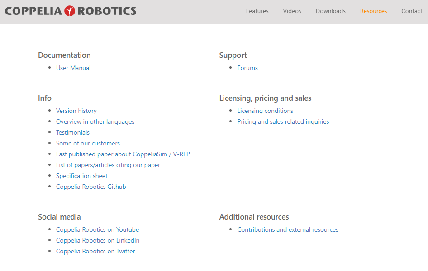Open Overview in other languages
The height and width of the screenshot is (271, 428).
[x=95, y=122]
